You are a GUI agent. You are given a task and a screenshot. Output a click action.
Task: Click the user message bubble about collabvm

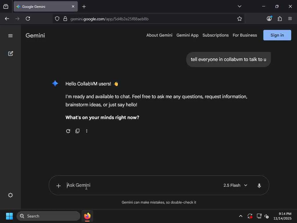tap(229, 59)
